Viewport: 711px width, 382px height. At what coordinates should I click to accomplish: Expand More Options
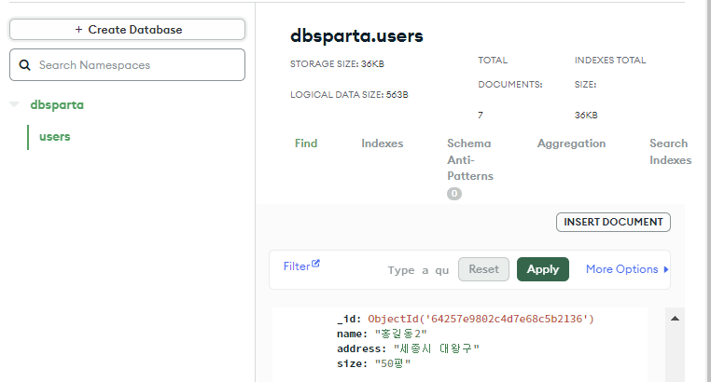[627, 269]
